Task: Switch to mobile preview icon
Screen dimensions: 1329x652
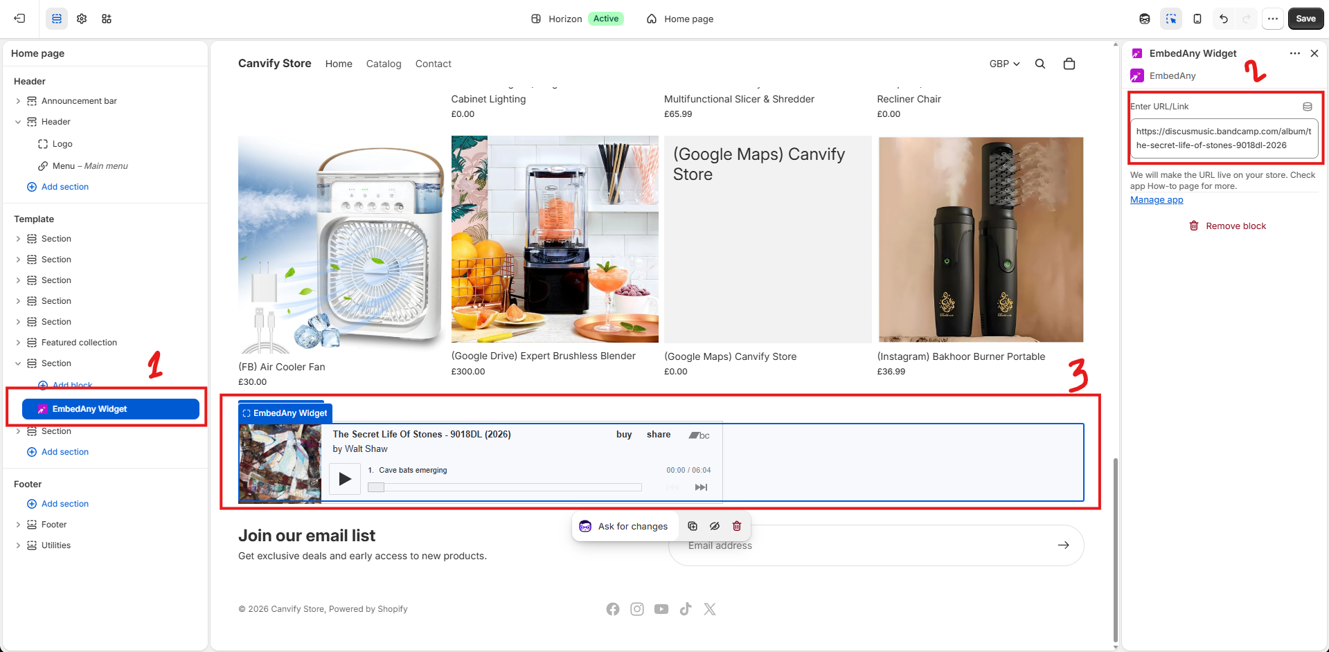Action: point(1197,19)
